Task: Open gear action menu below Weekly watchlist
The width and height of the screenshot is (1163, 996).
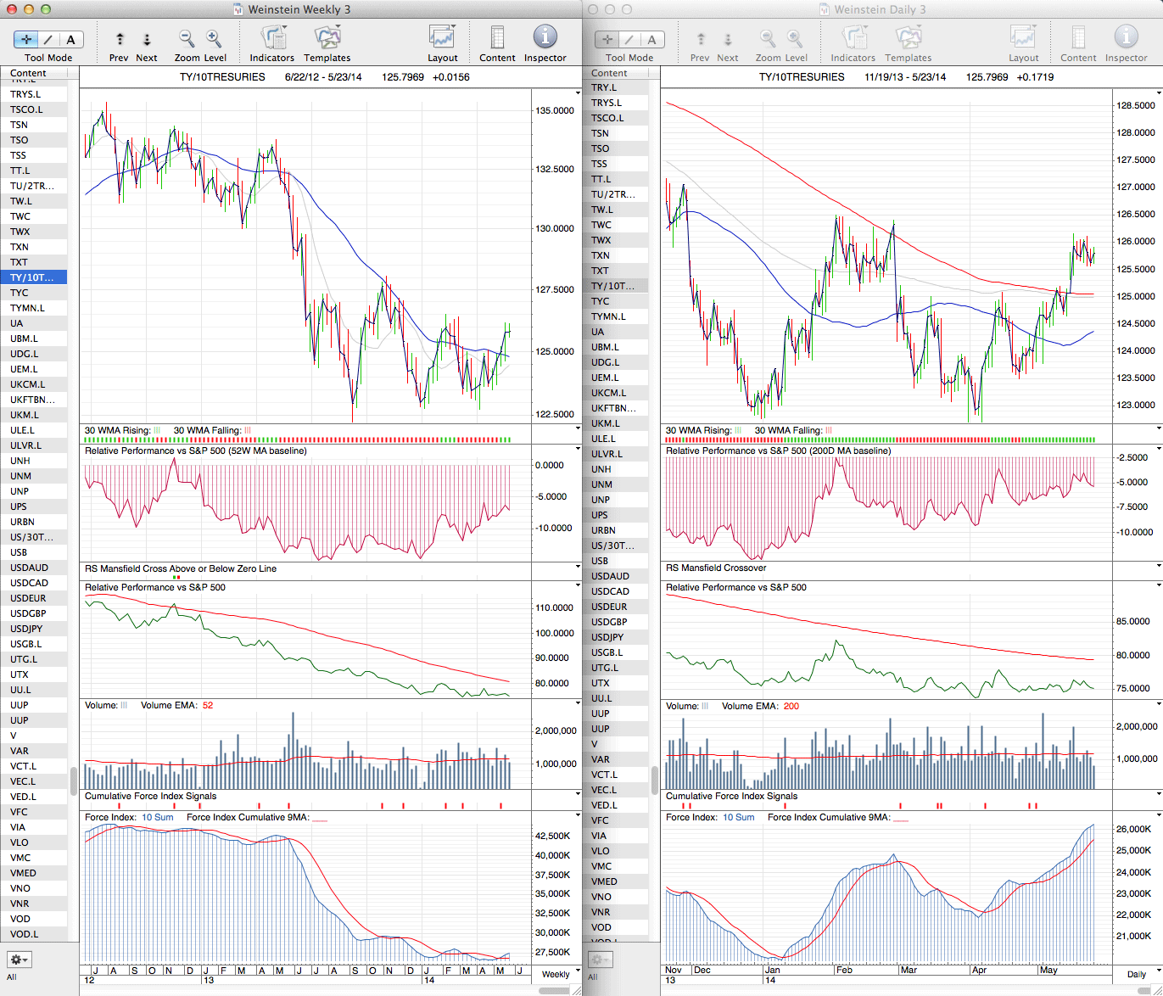Action: point(19,960)
